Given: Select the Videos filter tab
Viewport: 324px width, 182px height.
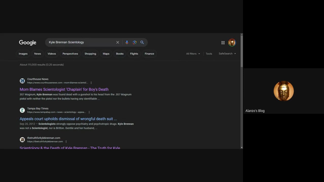Looking at the screenshot, I should tap(52, 54).
